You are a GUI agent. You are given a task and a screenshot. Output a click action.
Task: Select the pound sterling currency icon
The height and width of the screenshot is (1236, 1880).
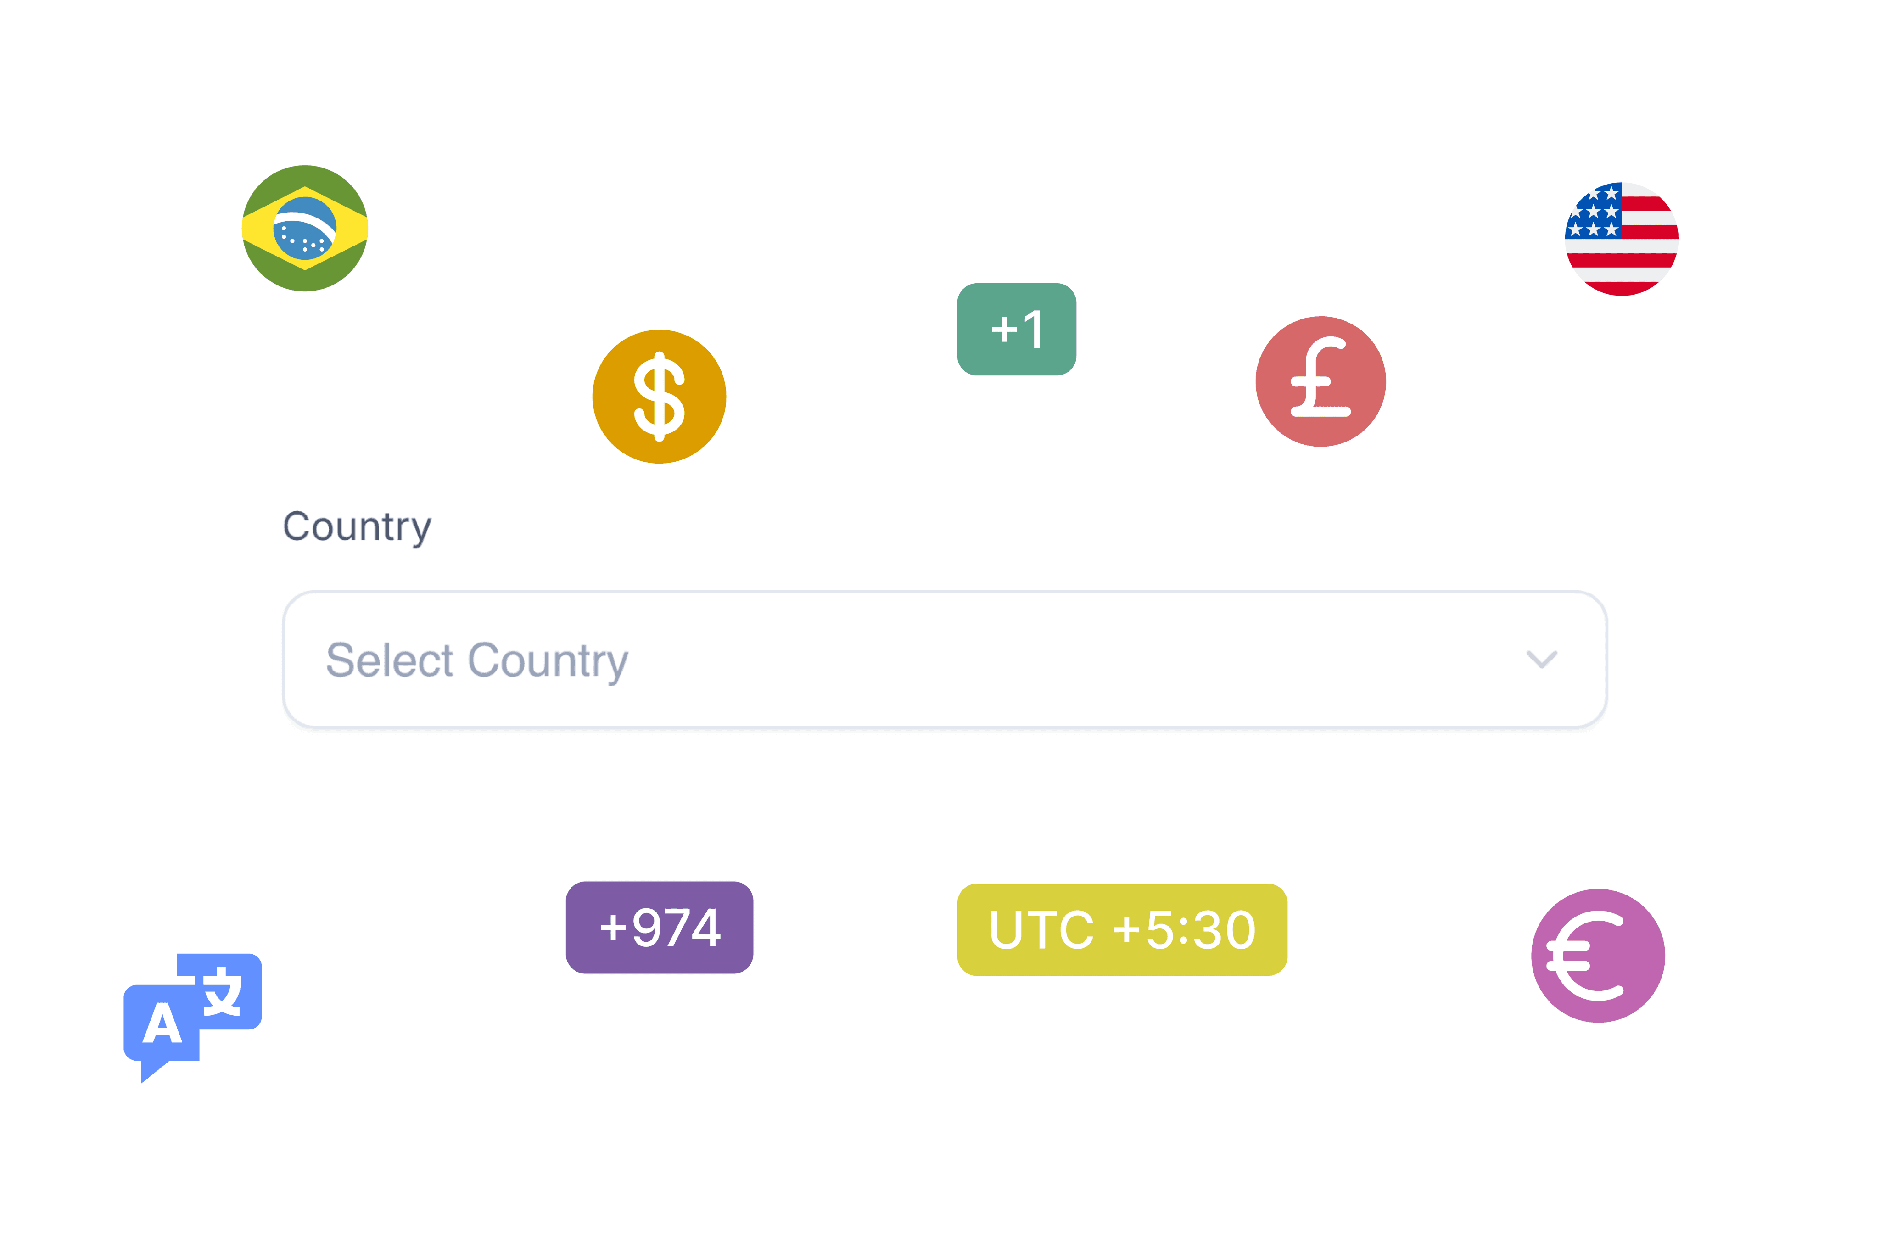1320,381
